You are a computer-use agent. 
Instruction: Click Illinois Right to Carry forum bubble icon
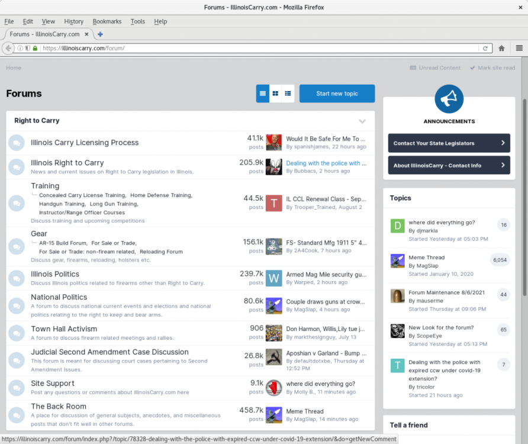point(17,167)
